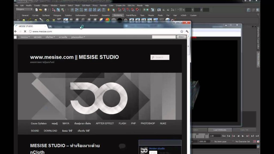Click the play backwards button

tap(238, 136)
